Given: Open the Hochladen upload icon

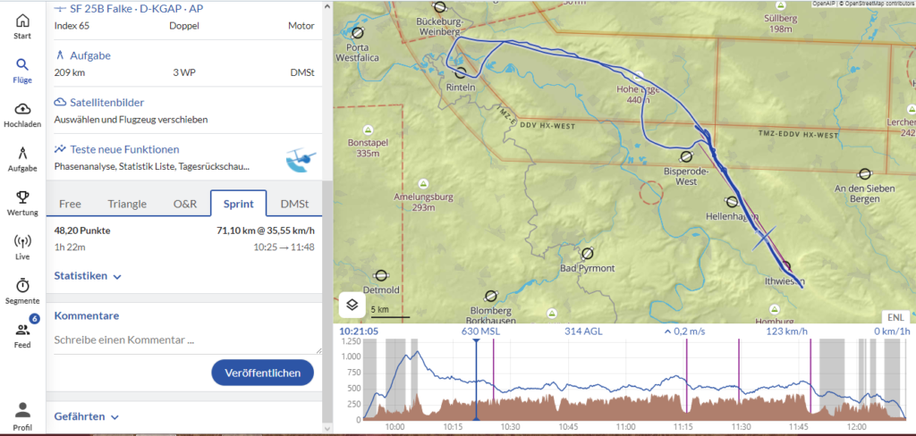Looking at the screenshot, I should [22, 109].
